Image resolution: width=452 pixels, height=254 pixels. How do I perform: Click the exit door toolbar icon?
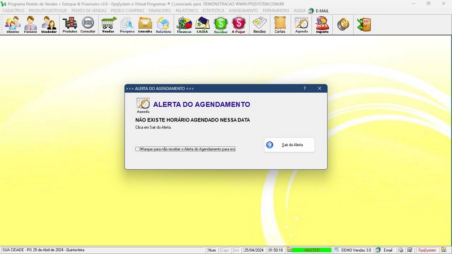pyautogui.click(x=364, y=24)
